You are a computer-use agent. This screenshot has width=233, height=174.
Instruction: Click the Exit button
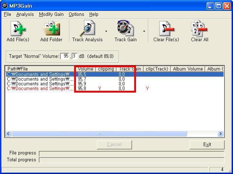pos(207,145)
